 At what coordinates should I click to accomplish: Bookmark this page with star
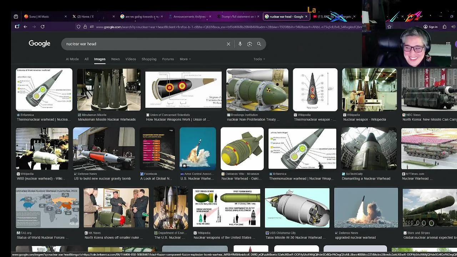[389, 27]
